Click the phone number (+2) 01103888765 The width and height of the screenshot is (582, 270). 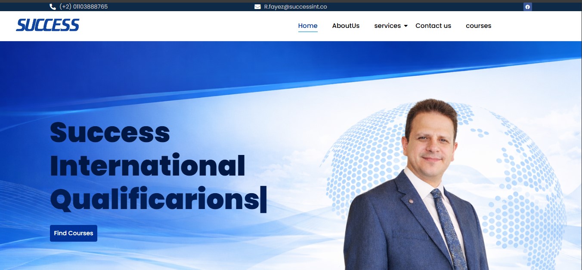click(84, 7)
